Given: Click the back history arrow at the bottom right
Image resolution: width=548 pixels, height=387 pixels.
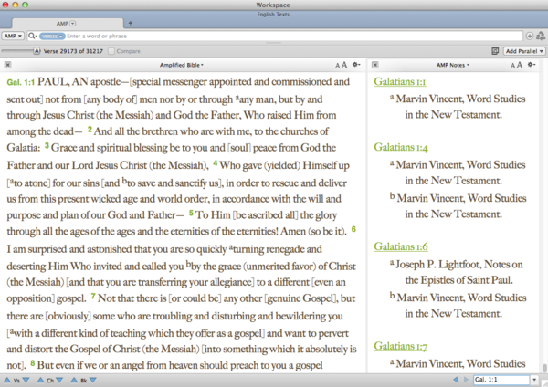Looking at the screenshot, I should pos(456,380).
